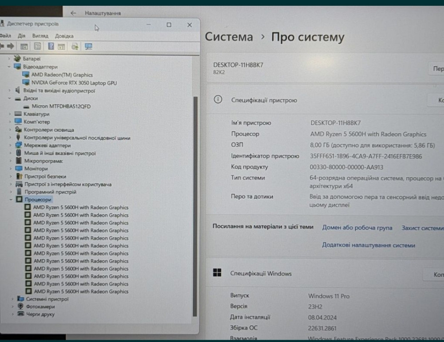Select the Micron MTFDHBA512QFD disk

[x=61, y=106]
